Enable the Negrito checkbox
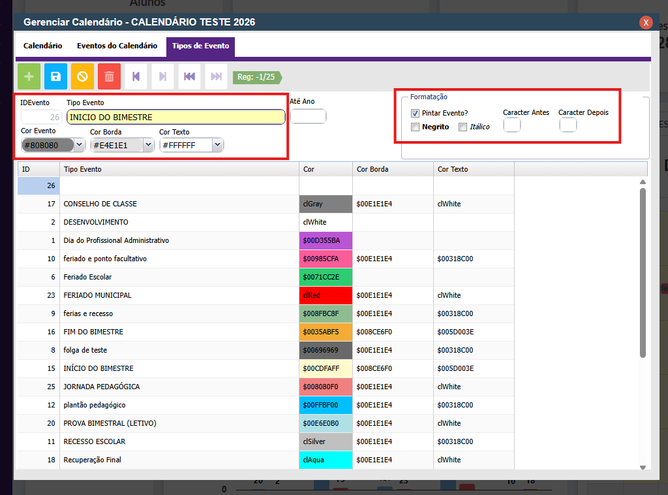This screenshot has width=668, height=495. click(x=415, y=127)
